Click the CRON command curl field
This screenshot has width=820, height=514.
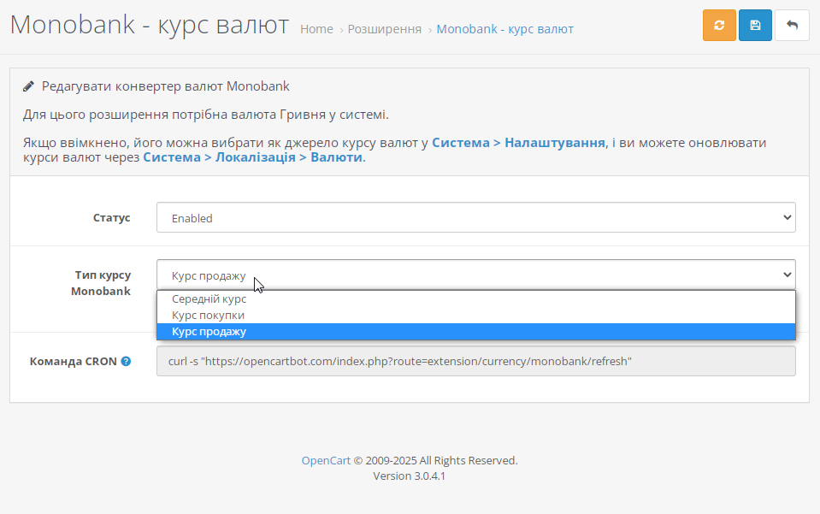[x=476, y=361]
